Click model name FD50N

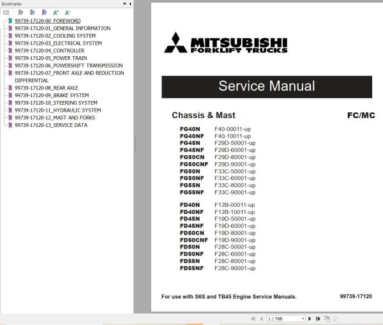pyautogui.click(x=190, y=247)
